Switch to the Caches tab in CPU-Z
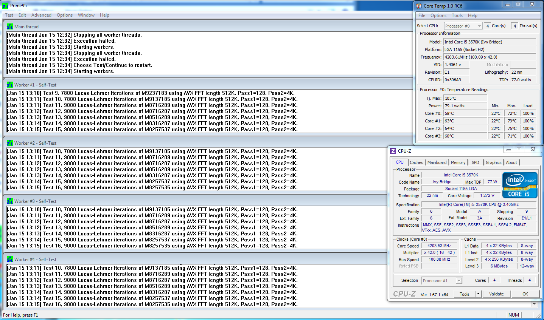 [x=417, y=162]
